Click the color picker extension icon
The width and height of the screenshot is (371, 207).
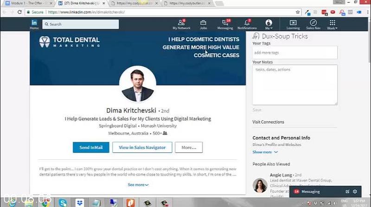point(307,12)
